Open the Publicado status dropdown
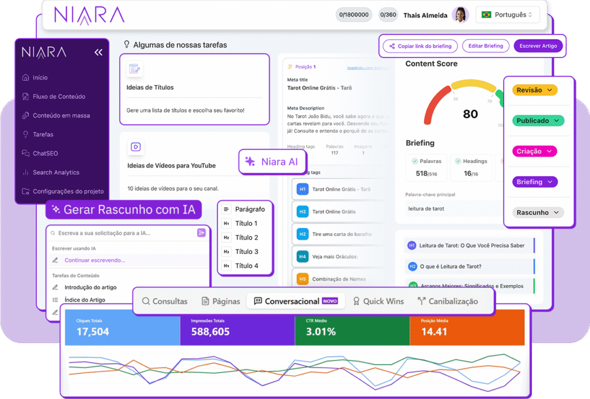 [538, 121]
